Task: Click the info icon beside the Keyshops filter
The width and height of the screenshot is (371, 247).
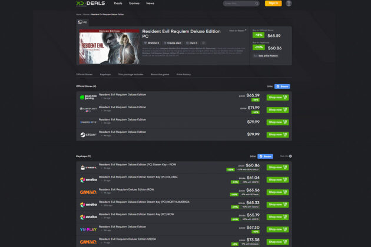Action: pyautogui.click(x=290, y=156)
